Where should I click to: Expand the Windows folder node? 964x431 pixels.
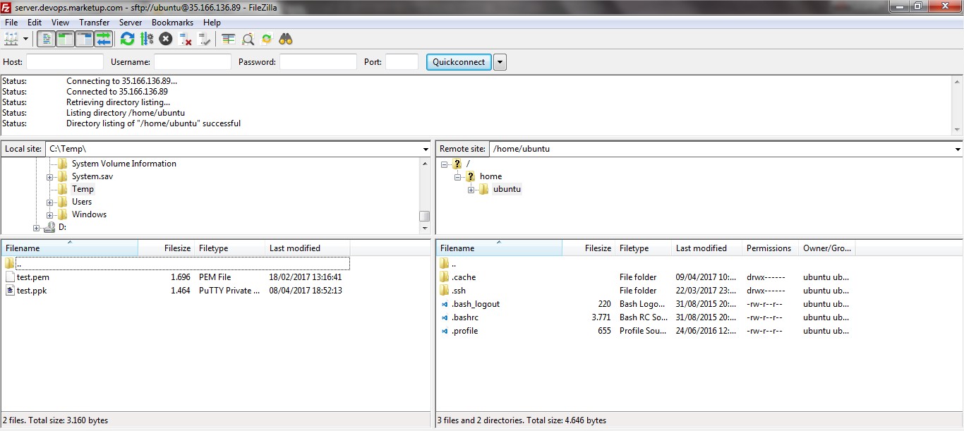(x=50, y=215)
